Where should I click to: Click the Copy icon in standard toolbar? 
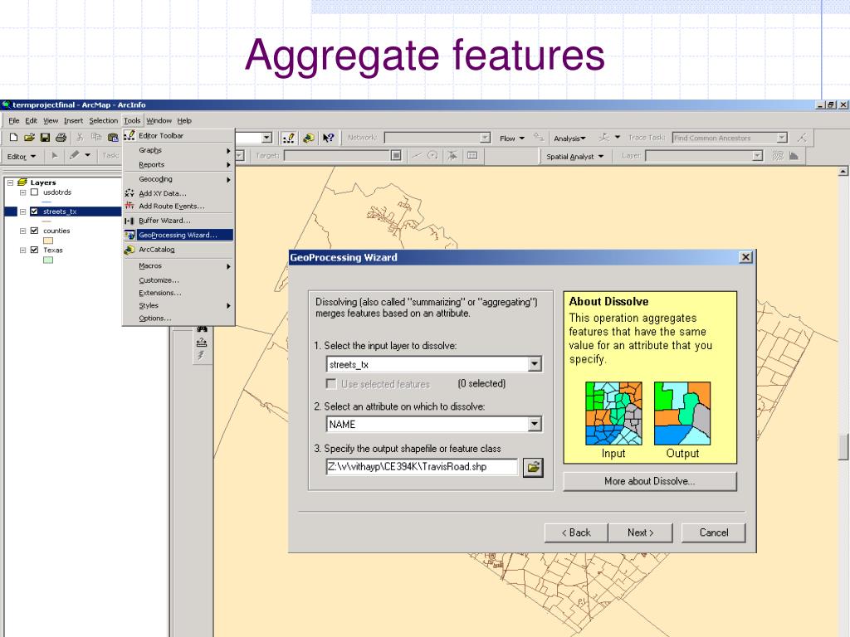click(x=96, y=138)
